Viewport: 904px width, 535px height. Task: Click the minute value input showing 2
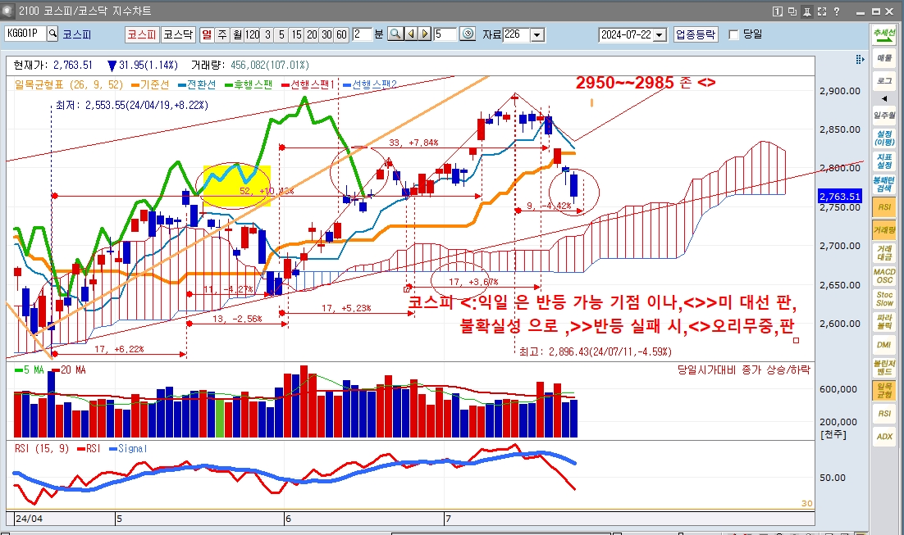tap(362, 34)
